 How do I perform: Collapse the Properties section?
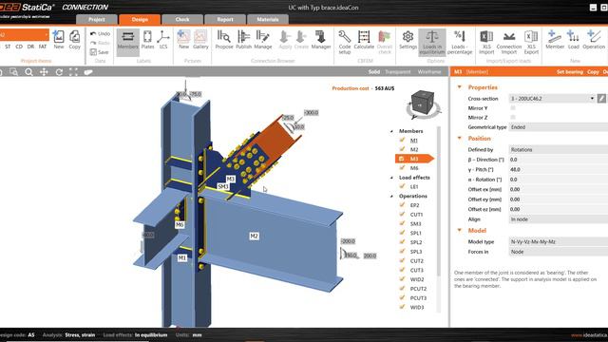tap(460, 87)
